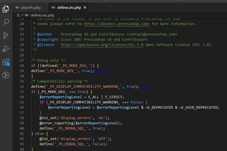This screenshot has height=151, width=227.
Task: Click line number 41 in the gutter
Action: (22, 134)
